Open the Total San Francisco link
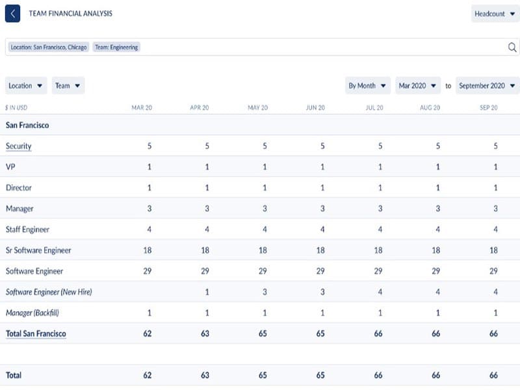The image size is (520, 390). [36, 333]
